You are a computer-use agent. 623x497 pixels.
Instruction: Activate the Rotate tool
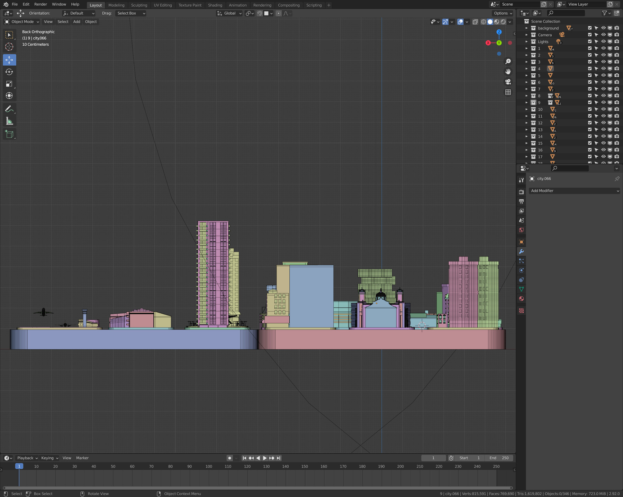(x=9, y=72)
